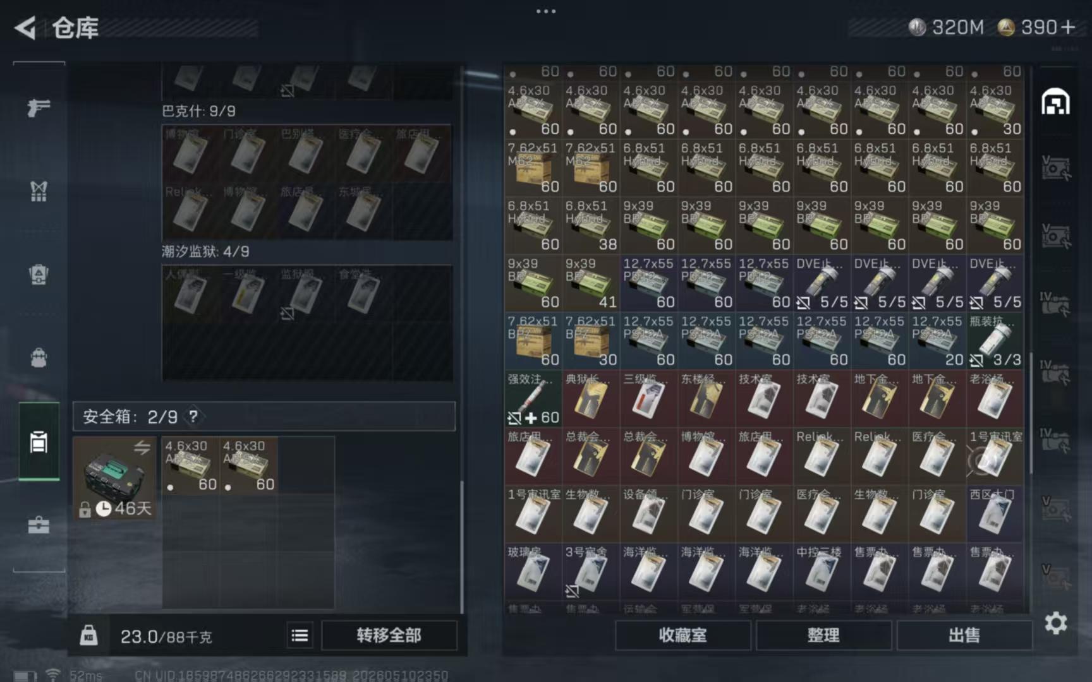The width and height of the screenshot is (1092, 682).
Task: Open the three-dot menu at top center
Action: coord(546,11)
